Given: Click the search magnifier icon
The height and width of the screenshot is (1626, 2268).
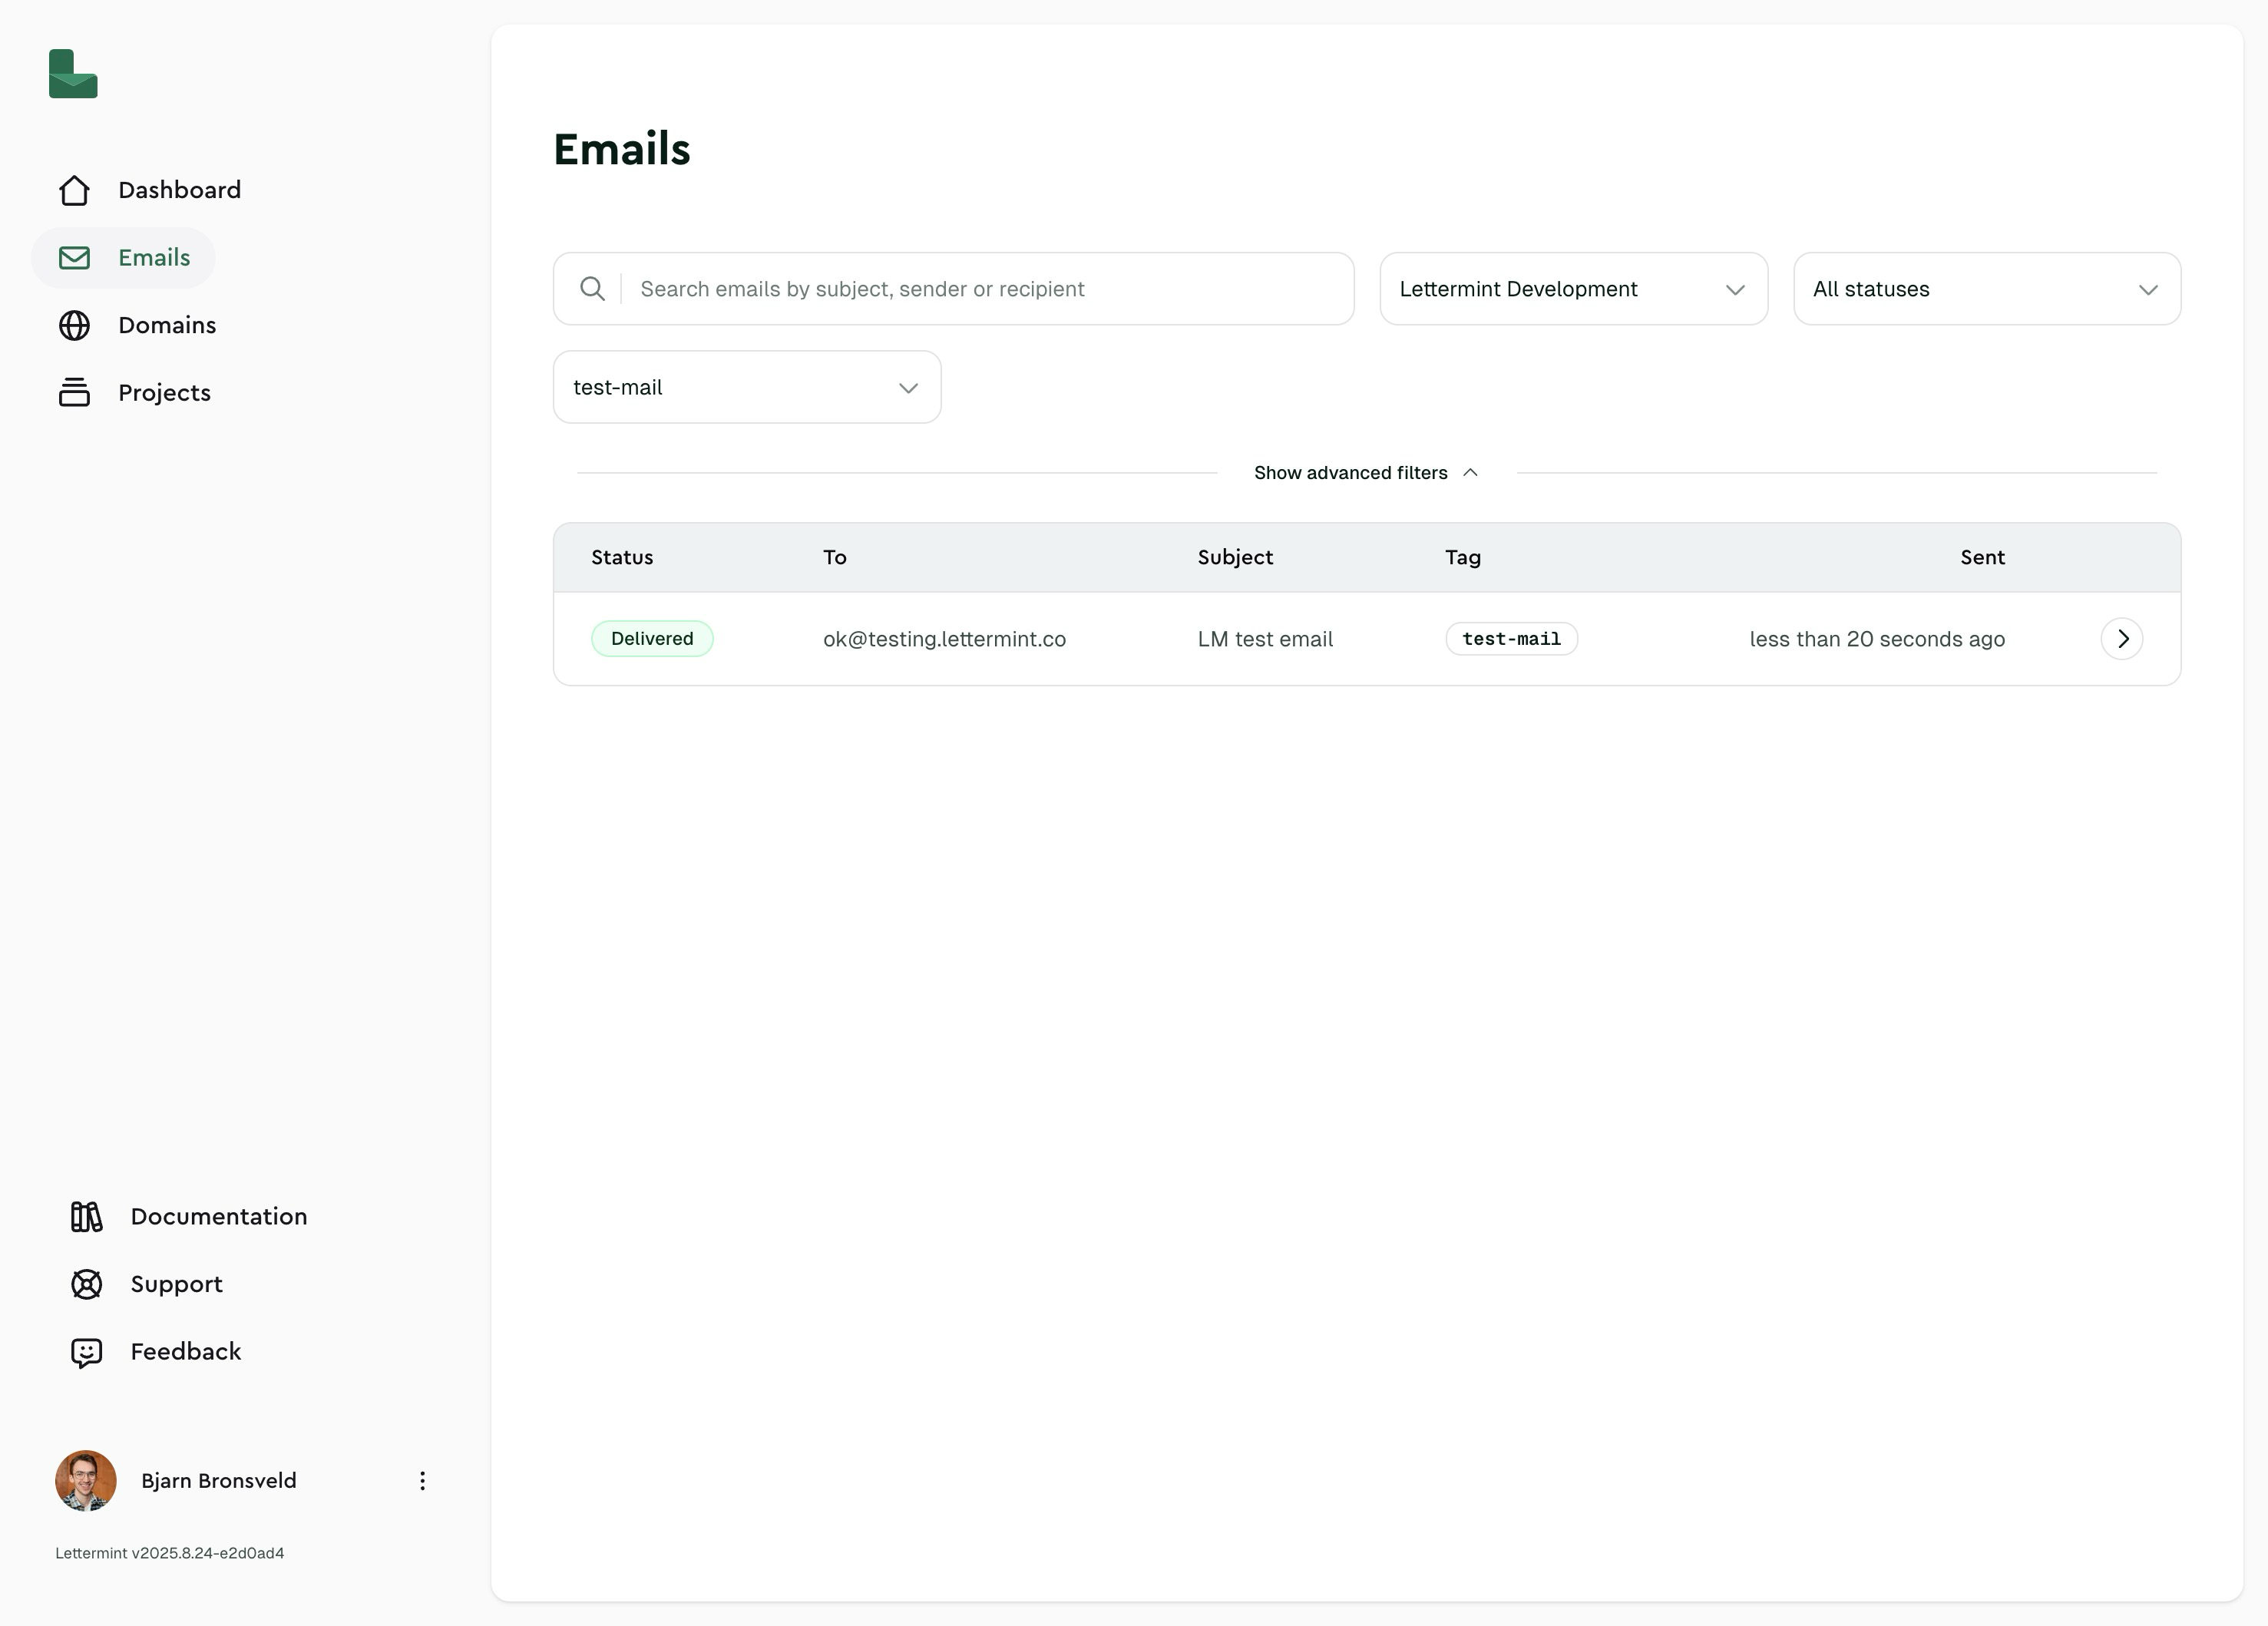Looking at the screenshot, I should pyautogui.click(x=592, y=289).
